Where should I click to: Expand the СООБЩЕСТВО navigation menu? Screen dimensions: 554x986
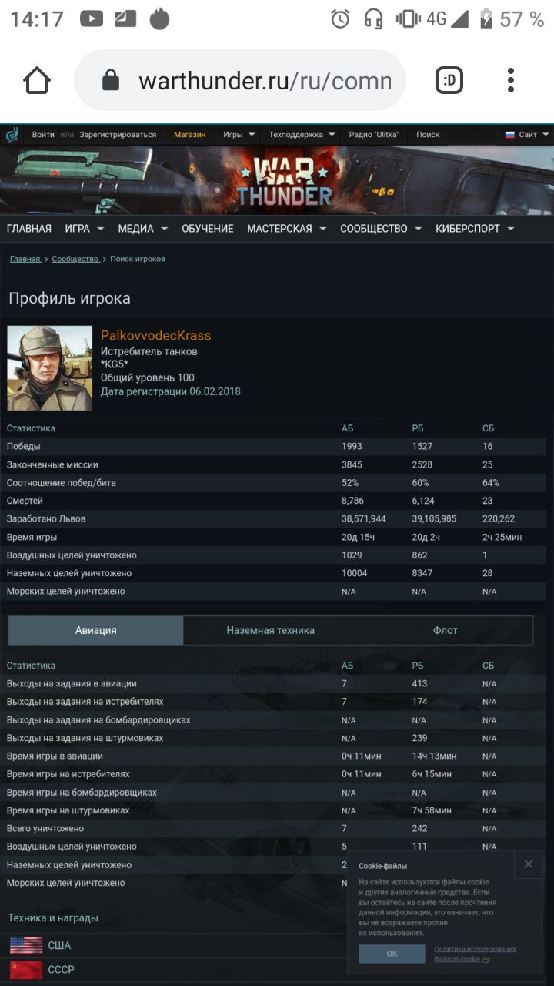click(x=381, y=229)
